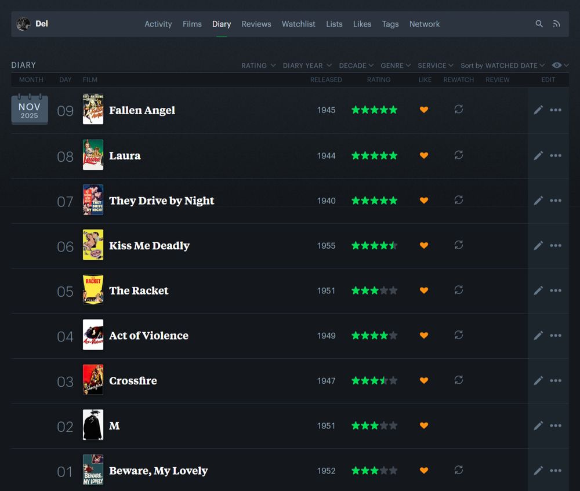Click the ellipsis menu for Crossfire
Screen dimensions: 580x491
coord(555,380)
